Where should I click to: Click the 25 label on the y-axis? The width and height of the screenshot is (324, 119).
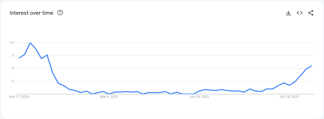tap(12, 81)
